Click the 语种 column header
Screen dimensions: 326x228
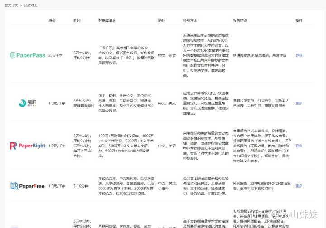(x=162, y=20)
